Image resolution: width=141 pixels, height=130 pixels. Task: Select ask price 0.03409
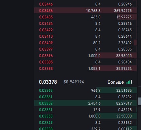tap(46, 43)
